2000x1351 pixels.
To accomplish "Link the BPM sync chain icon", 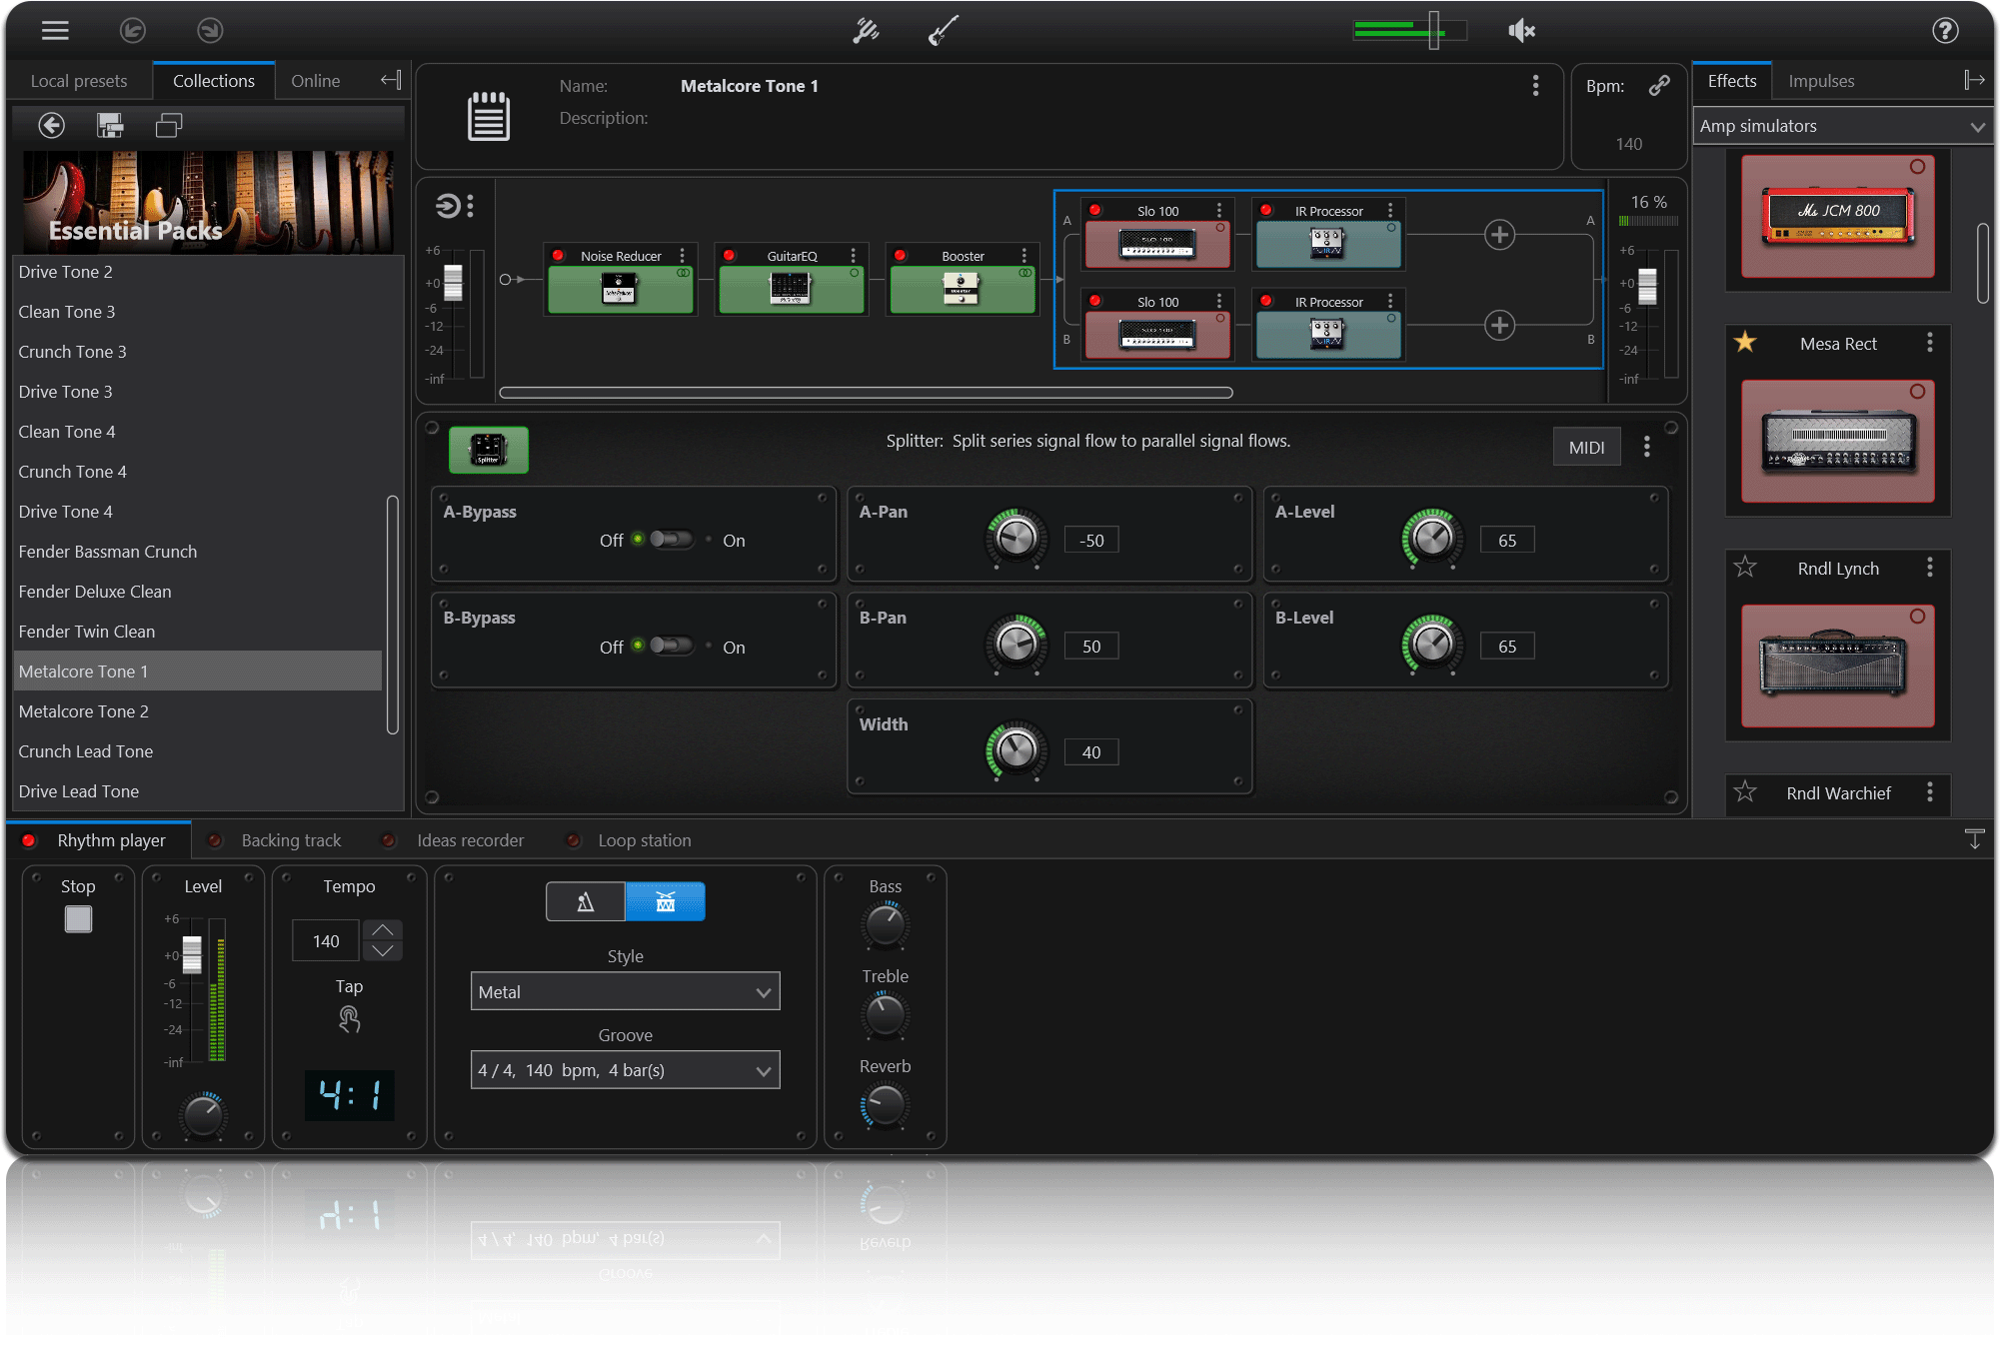I will click(x=1659, y=86).
